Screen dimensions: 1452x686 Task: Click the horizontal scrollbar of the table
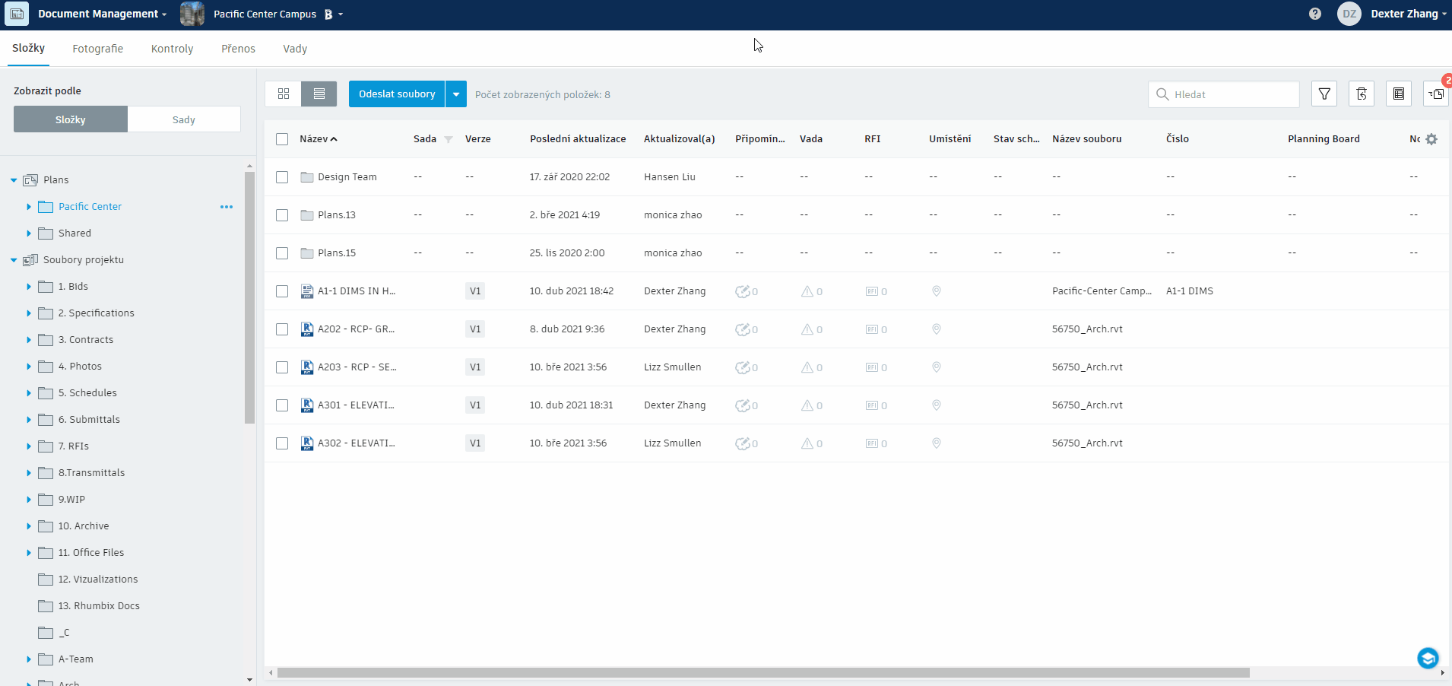[x=763, y=673]
